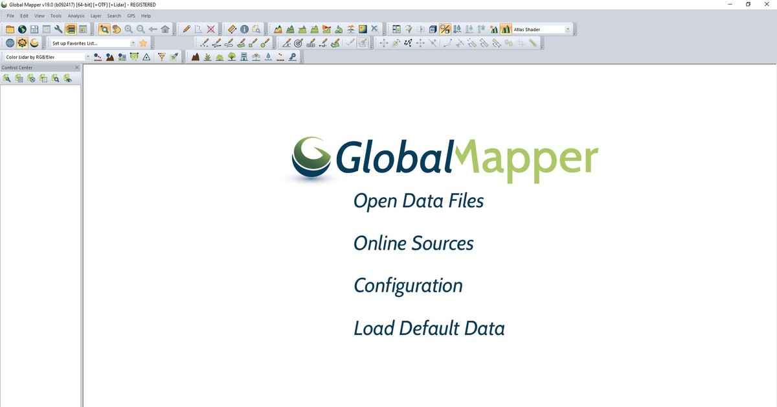Select the Zoom tool with magnifier cursor
Image resolution: width=777 pixels, height=407 pixels.
pos(104,29)
